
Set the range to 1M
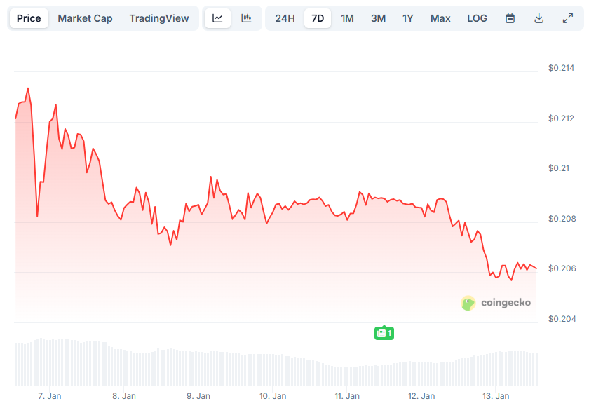tap(347, 18)
